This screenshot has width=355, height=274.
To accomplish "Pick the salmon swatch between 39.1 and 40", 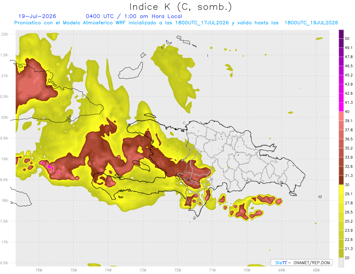I will click(x=341, y=116).
